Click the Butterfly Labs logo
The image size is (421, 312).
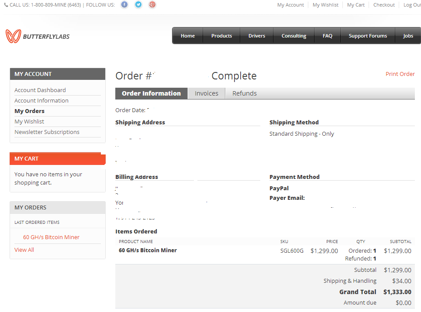(38, 36)
